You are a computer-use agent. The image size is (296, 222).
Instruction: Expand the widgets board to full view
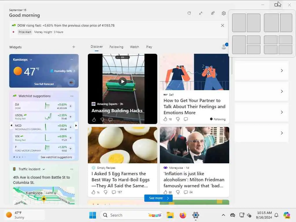[201, 13]
